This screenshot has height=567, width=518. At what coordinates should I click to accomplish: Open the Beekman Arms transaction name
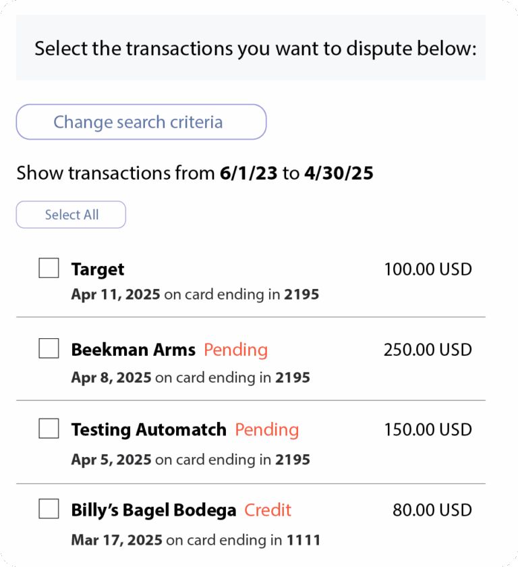[134, 350]
